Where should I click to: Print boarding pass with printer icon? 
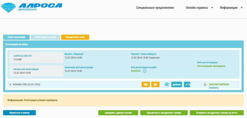(155, 85)
